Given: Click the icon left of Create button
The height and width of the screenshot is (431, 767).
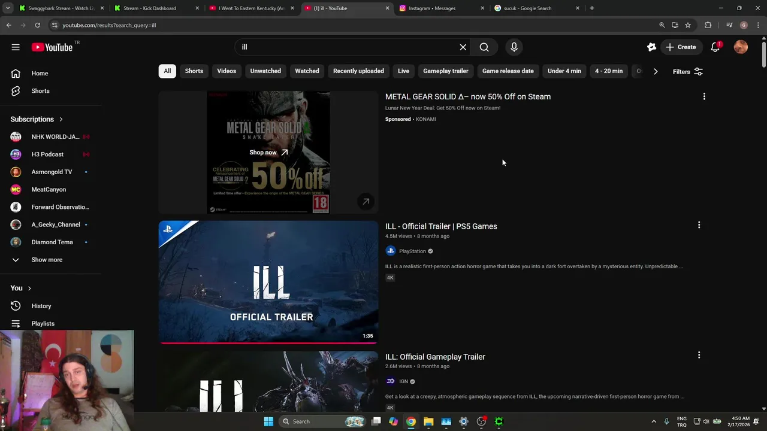Looking at the screenshot, I should coord(651,47).
